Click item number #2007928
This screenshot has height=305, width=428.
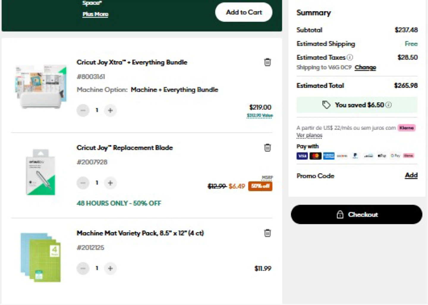(x=92, y=162)
